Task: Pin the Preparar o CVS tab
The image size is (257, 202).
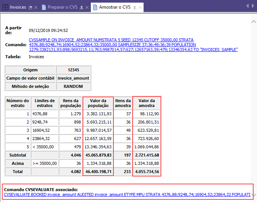Action: point(81,7)
